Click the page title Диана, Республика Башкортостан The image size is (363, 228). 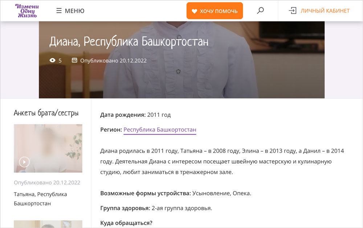click(129, 41)
